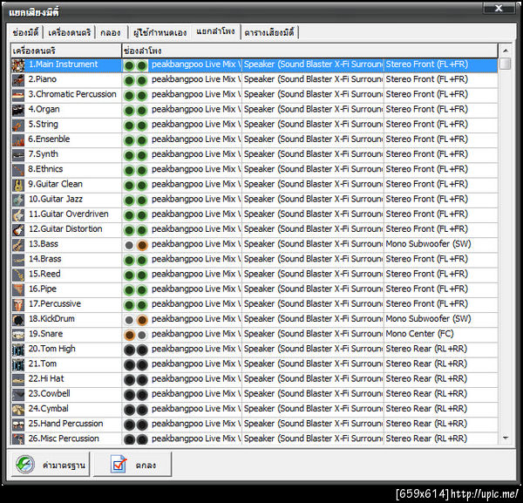Click the Guitar Jazz icon
Screen dimensions: 523x503
(x=18, y=200)
